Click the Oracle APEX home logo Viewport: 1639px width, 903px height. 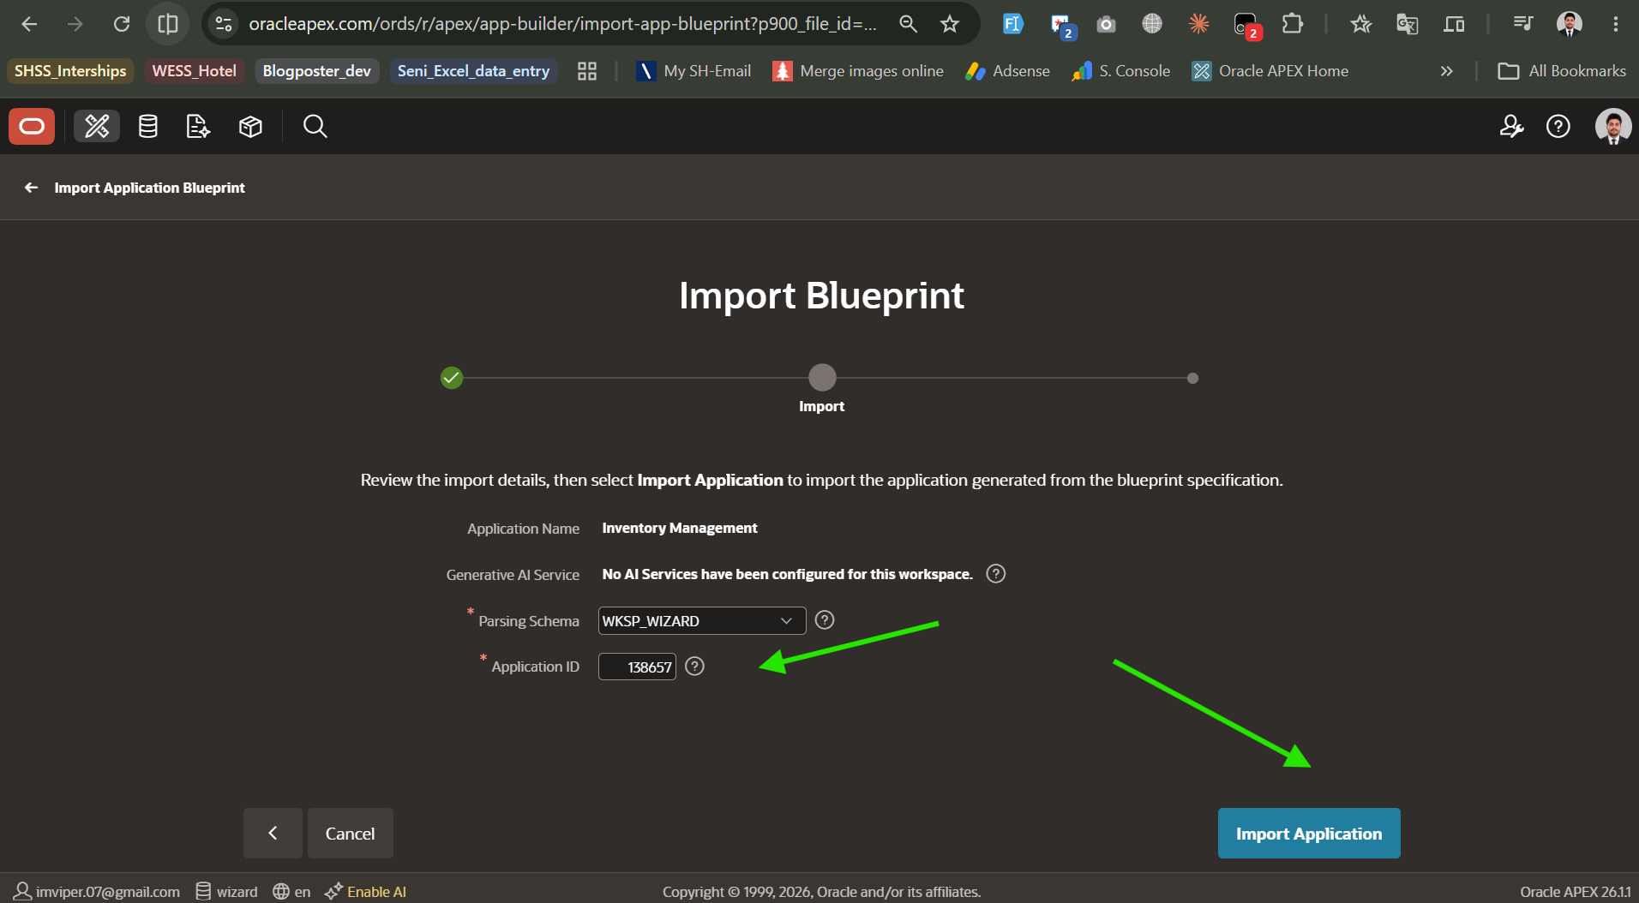coord(32,127)
